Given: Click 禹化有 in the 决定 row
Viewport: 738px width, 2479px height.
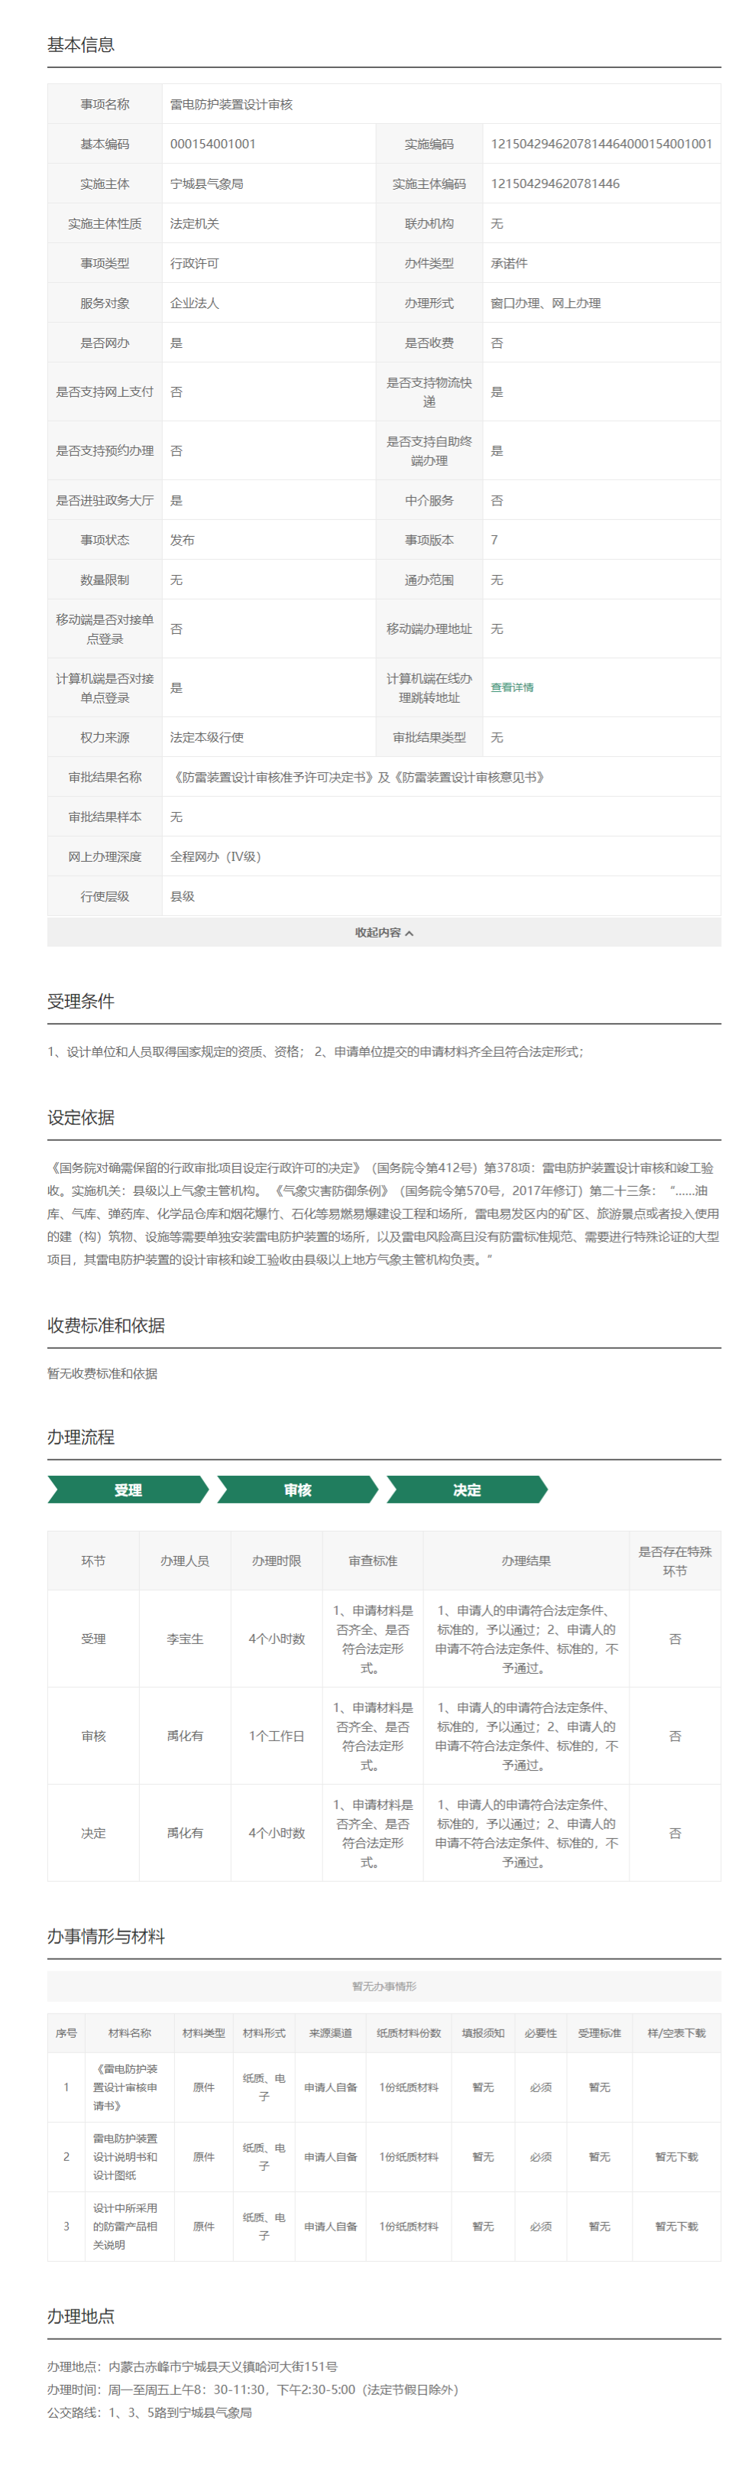Looking at the screenshot, I should click(185, 1834).
